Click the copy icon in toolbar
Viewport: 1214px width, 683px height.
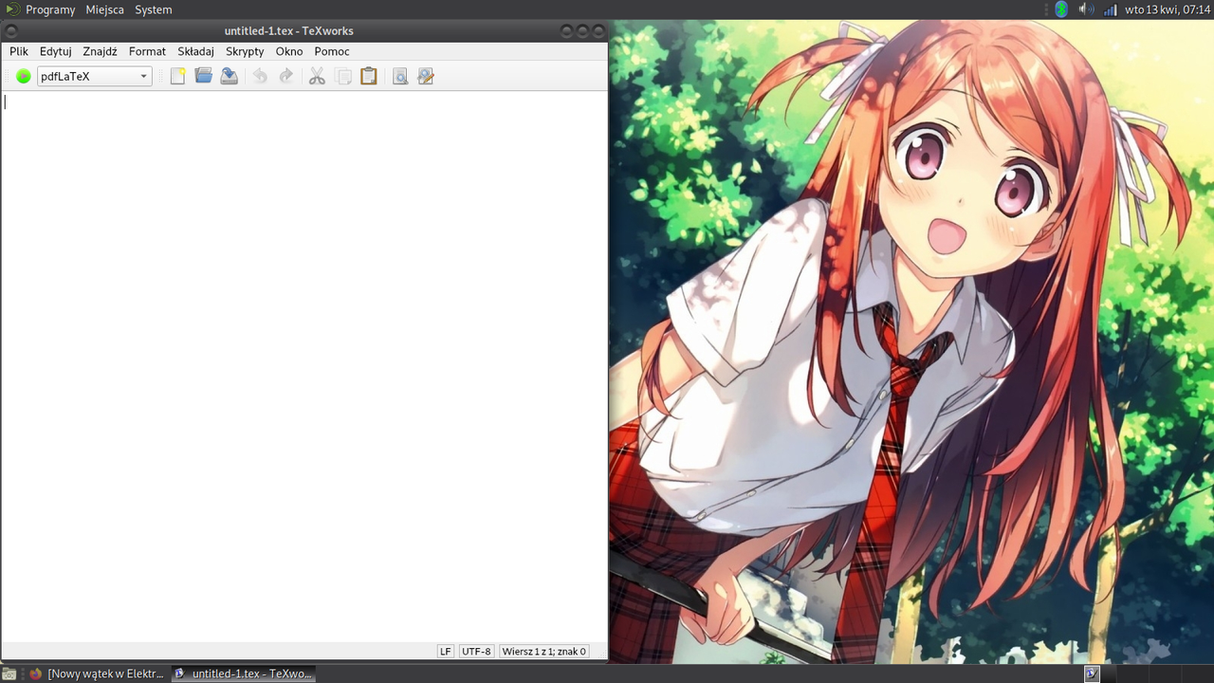click(343, 76)
